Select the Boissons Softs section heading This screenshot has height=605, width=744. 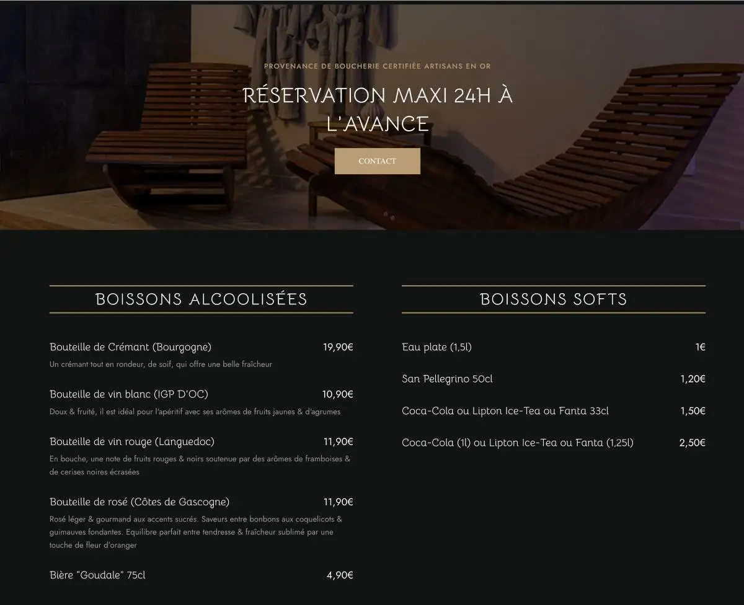coord(553,299)
